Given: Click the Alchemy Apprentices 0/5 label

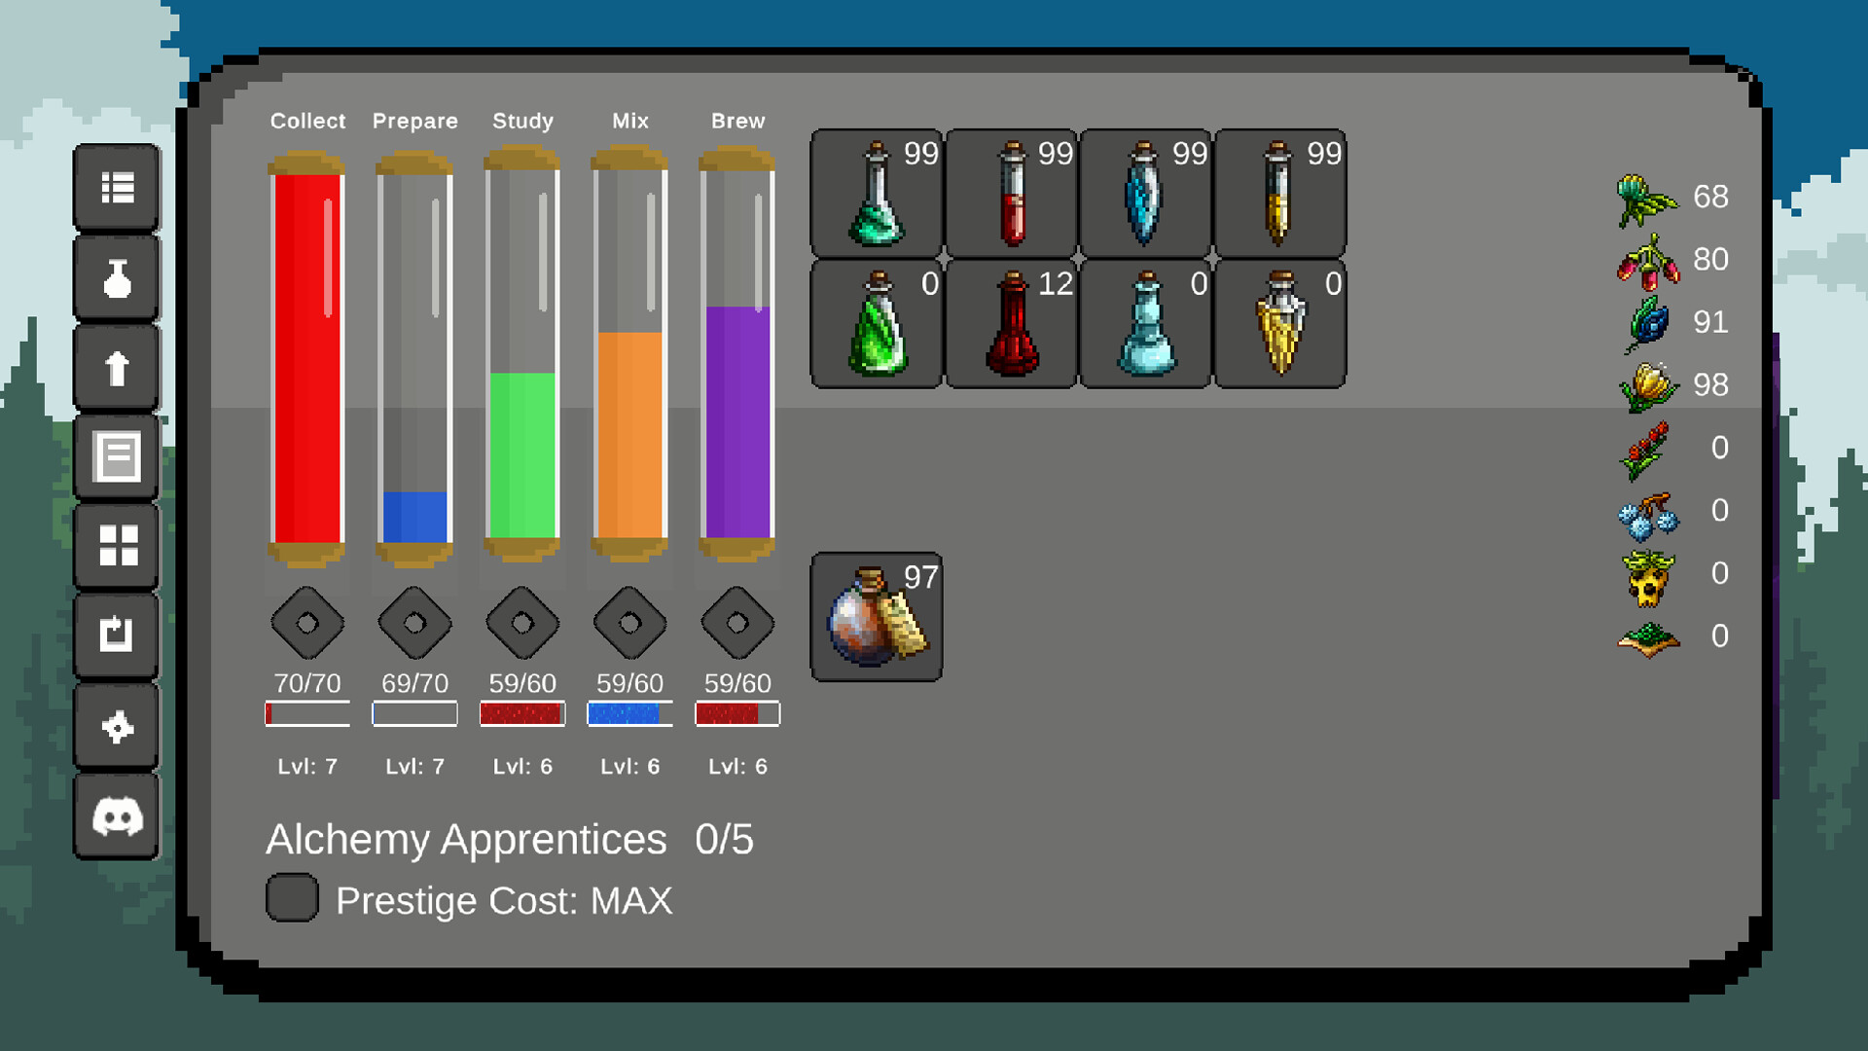Looking at the screenshot, I should [467, 839].
